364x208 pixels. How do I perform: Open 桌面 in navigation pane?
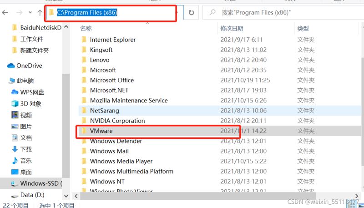coord(26,172)
